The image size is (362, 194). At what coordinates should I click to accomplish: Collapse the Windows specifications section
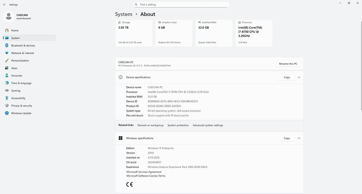[299, 138]
